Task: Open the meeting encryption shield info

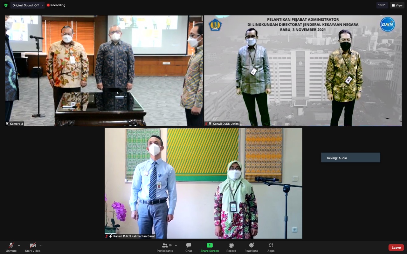Action: coord(6,5)
